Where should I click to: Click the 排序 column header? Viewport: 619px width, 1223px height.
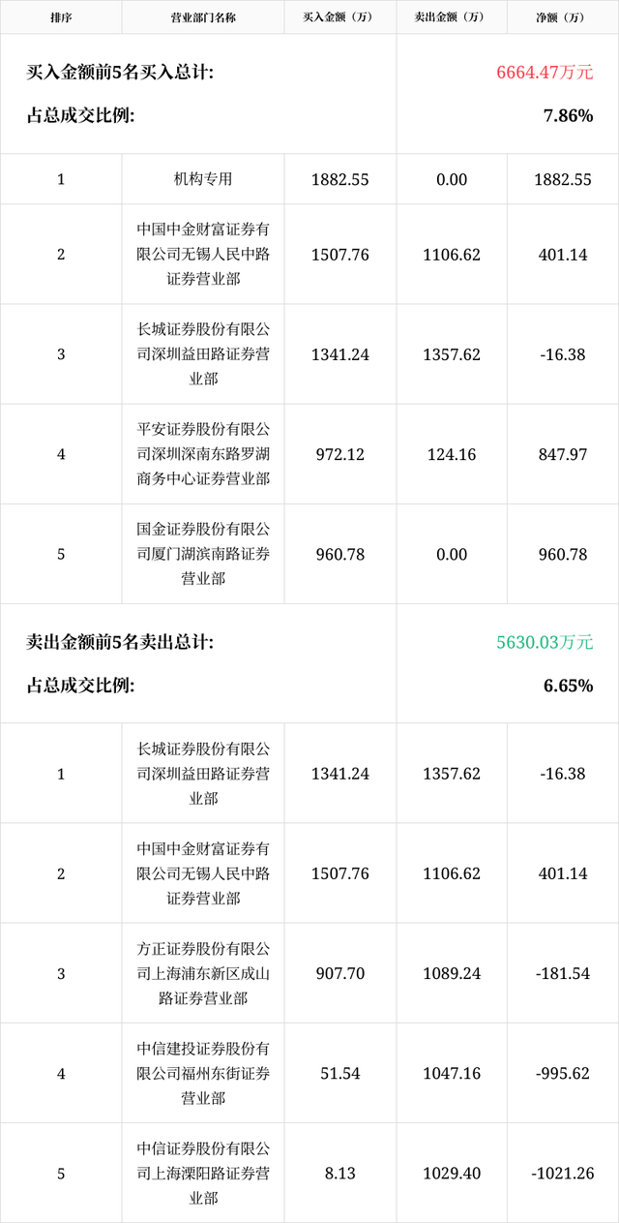[61, 17]
